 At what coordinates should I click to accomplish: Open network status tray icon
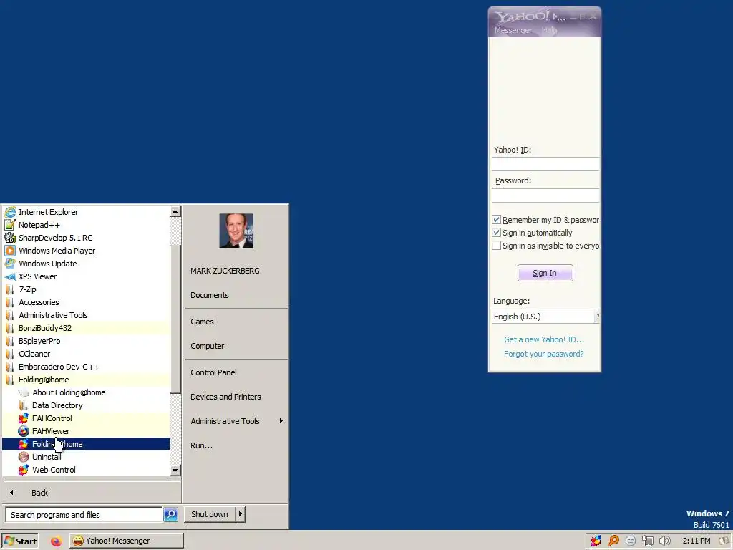pos(647,541)
